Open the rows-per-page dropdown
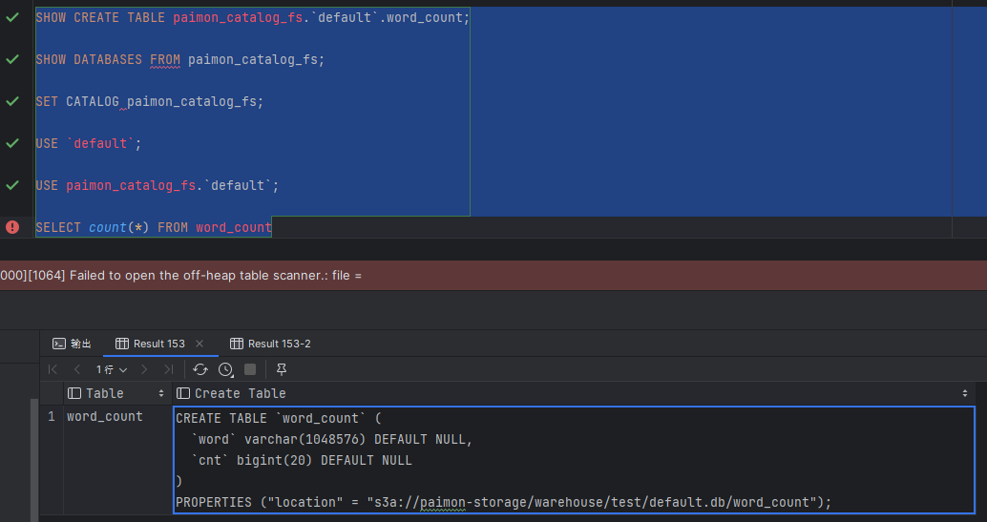Image resolution: width=987 pixels, height=522 pixels. pyautogui.click(x=112, y=369)
